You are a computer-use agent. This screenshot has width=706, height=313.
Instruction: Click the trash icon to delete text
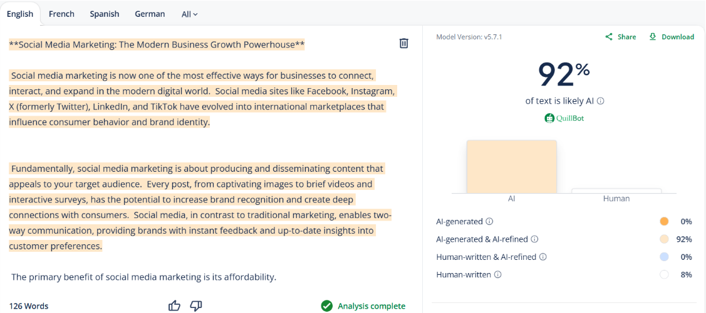point(404,43)
